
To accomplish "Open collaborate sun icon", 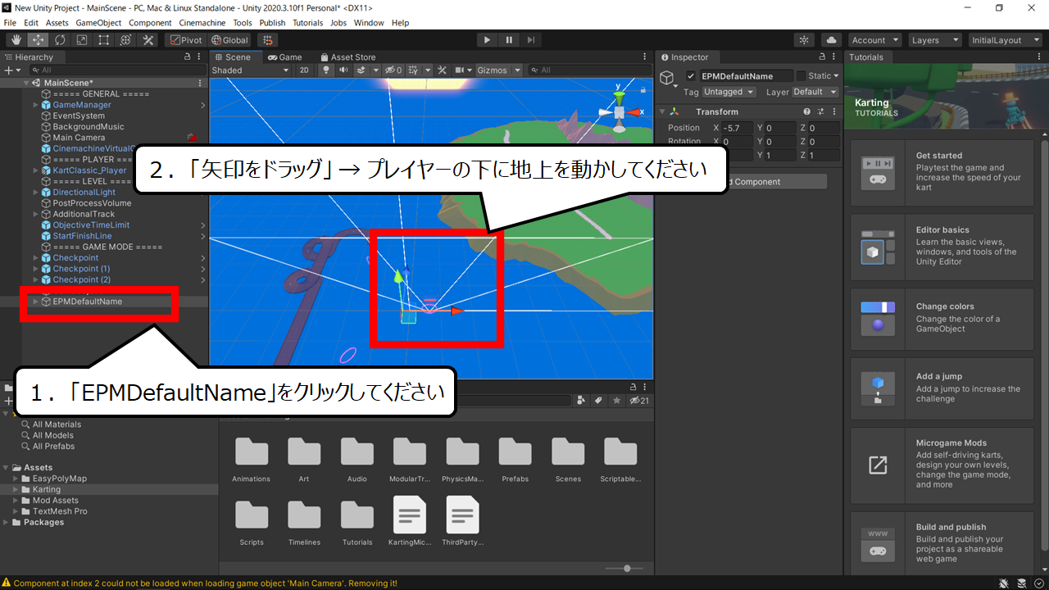I will 805,39.
